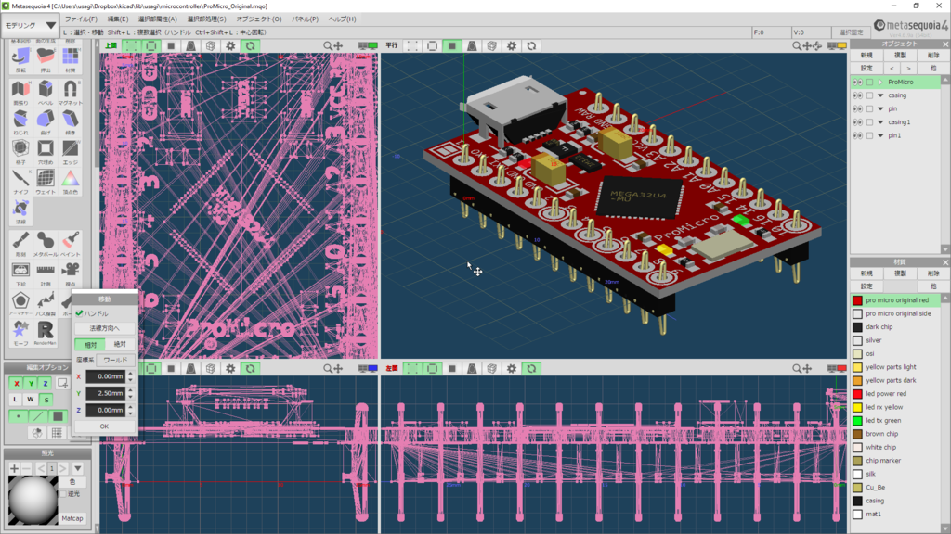Click 削除 in the material panel
This screenshot has height=534, width=951.
pos(933,273)
